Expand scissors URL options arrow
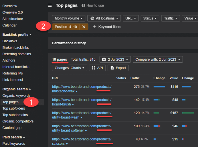 [67, 144]
